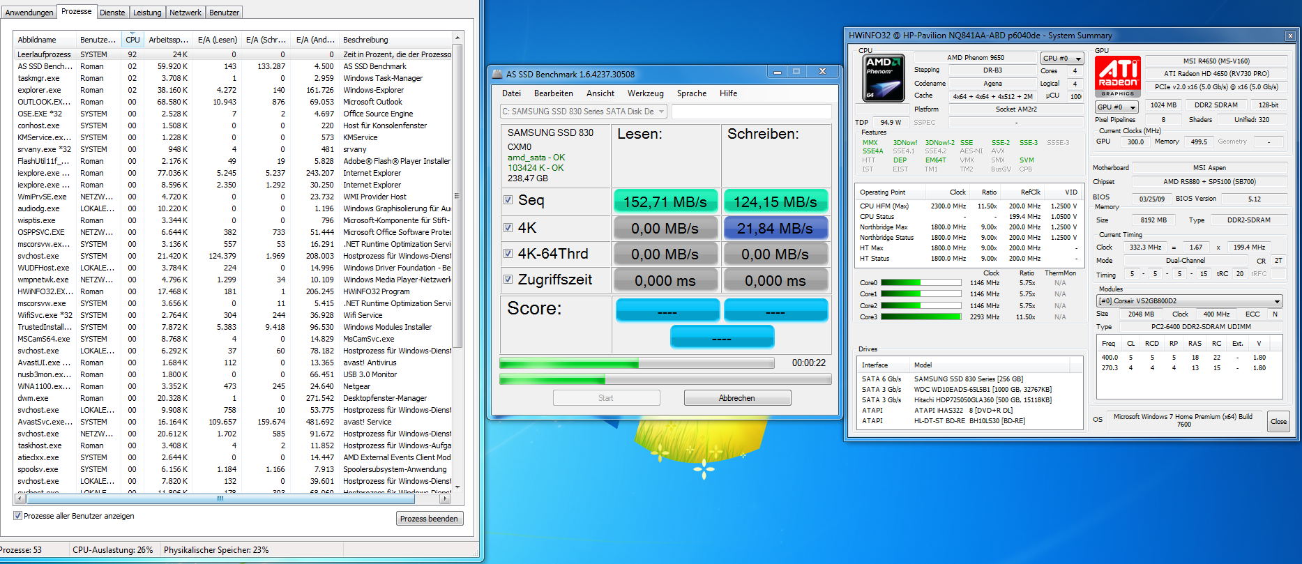Image resolution: width=1302 pixels, height=564 pixels.
Task: Minimize the AS SSD Benchmark window
Action: [778, 72]
